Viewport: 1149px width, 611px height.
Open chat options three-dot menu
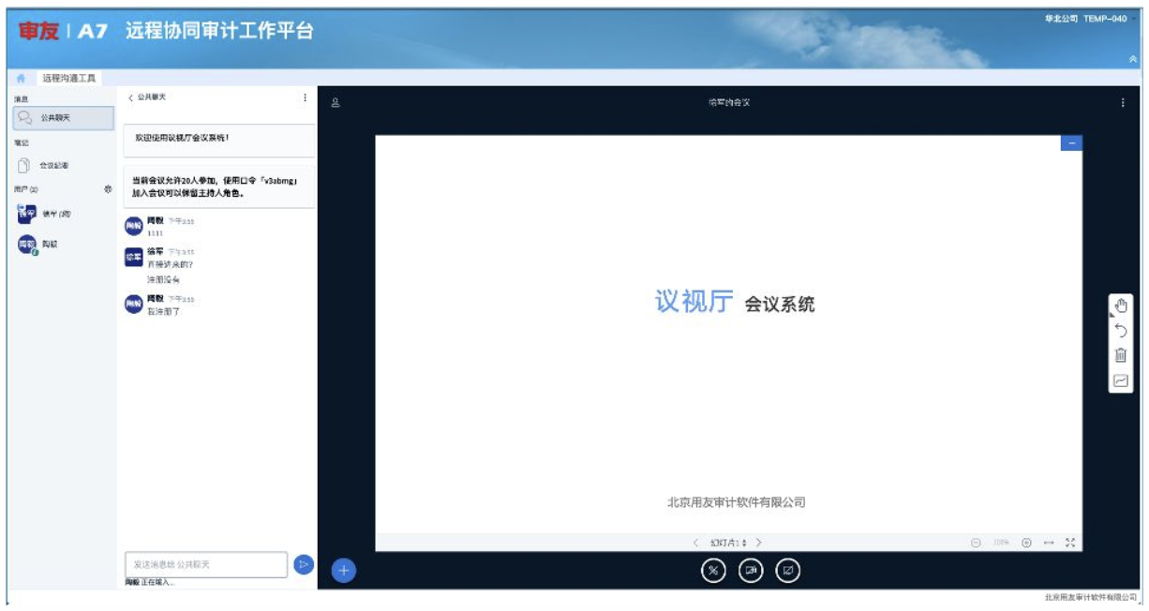coord(304,97)
